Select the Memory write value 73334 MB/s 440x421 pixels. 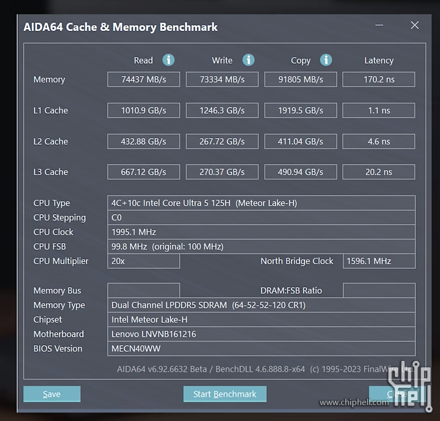click(222, 79)
